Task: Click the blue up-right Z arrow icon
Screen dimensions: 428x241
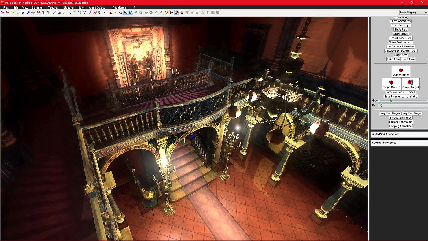Action: coord(28,13)
